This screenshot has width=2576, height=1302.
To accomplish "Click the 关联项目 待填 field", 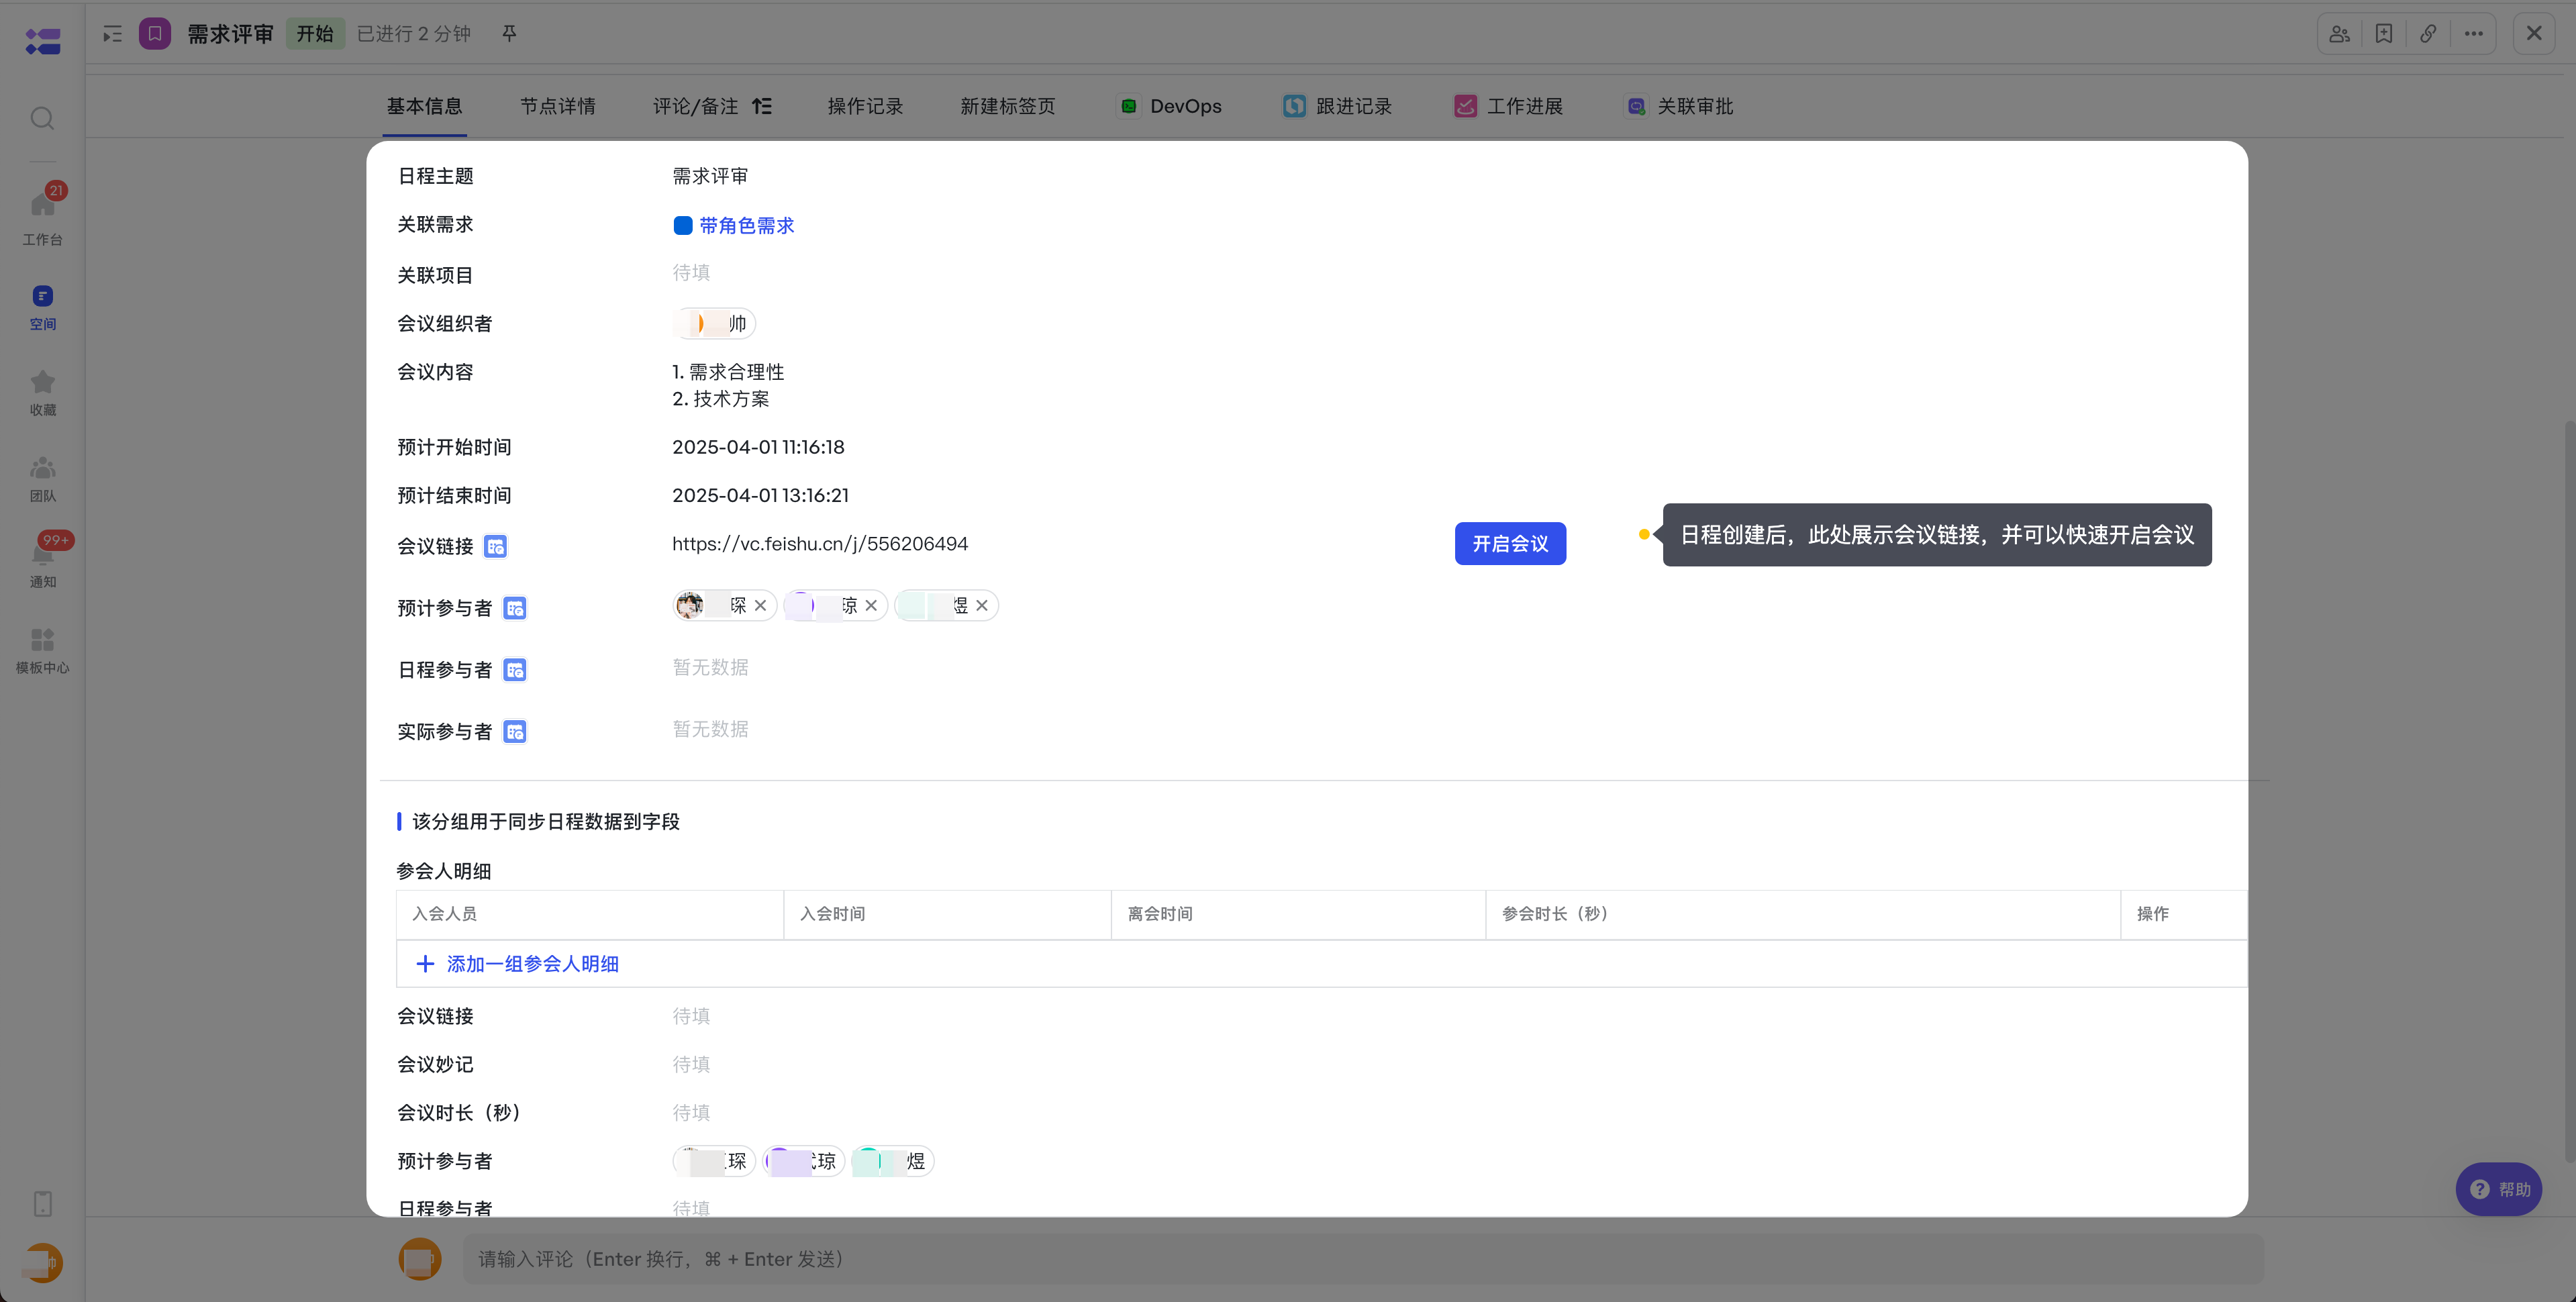I will coord(691,273).
